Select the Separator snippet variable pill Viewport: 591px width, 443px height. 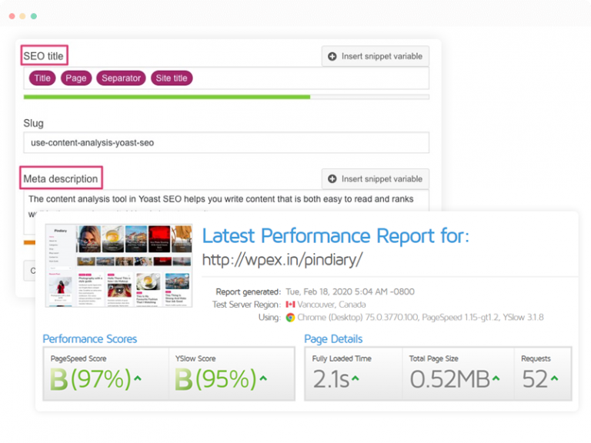point(121,78)
